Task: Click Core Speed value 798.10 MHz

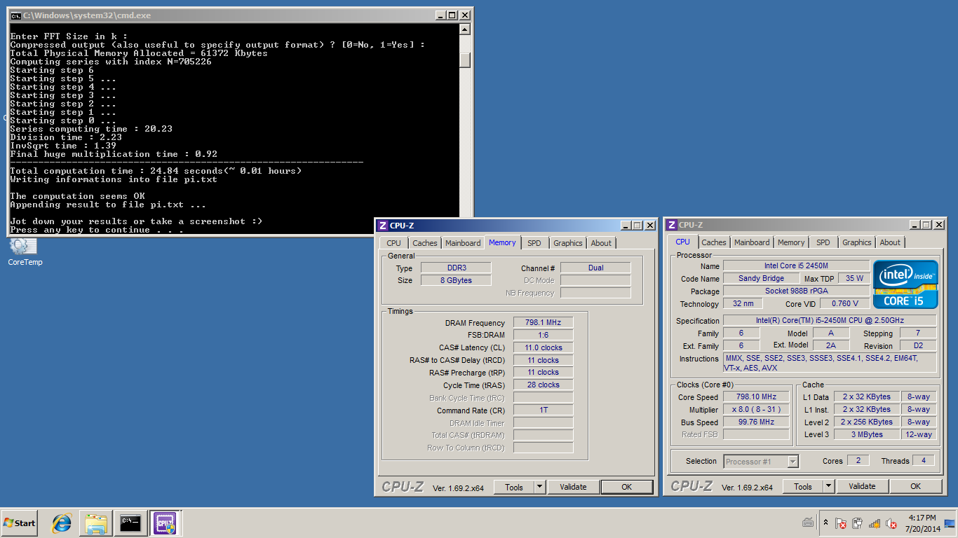Action: click(756, 397)
